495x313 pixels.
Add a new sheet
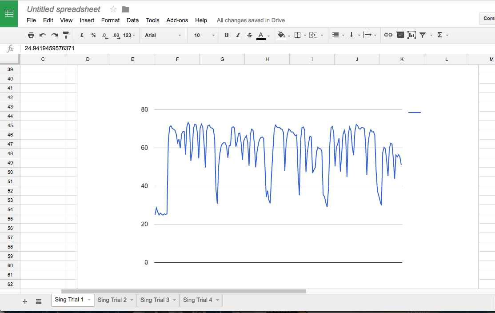tap(24, 301)
